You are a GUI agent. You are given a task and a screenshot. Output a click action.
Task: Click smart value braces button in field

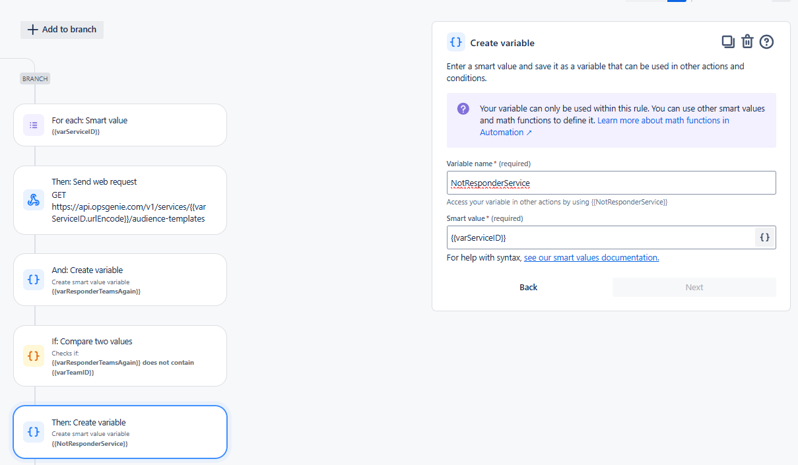click(764, 237)
